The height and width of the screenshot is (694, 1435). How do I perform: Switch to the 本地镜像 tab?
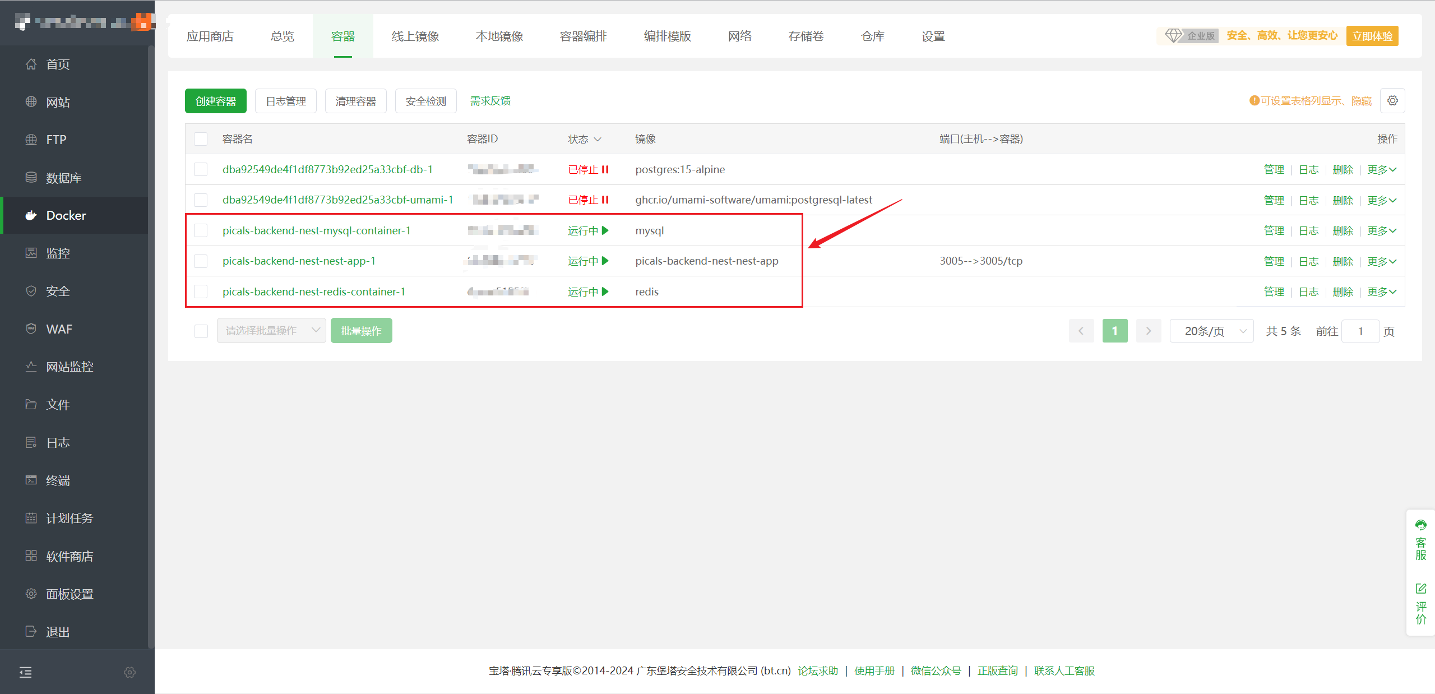coord(499,36)
